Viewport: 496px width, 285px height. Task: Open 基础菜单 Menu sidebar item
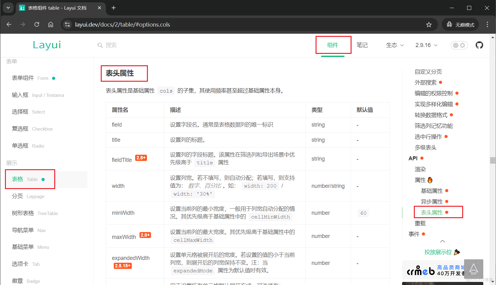click(30, 247)
